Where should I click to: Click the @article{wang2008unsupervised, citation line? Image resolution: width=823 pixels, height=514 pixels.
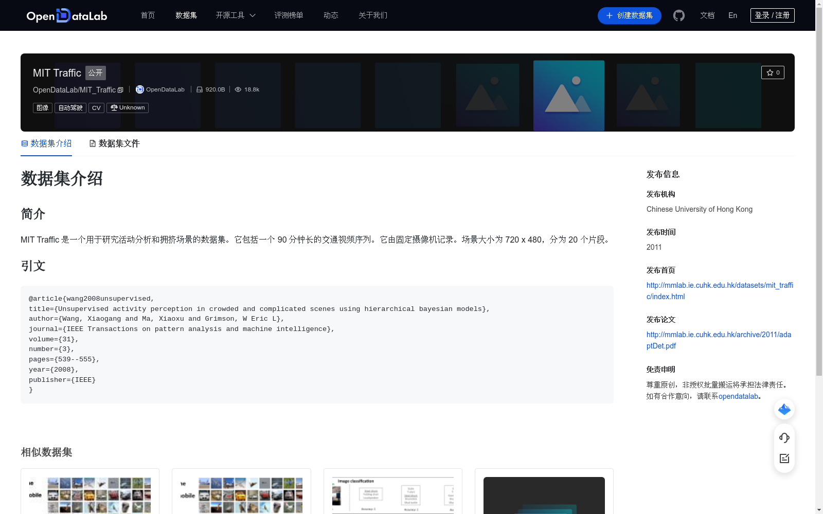(92, 299)
